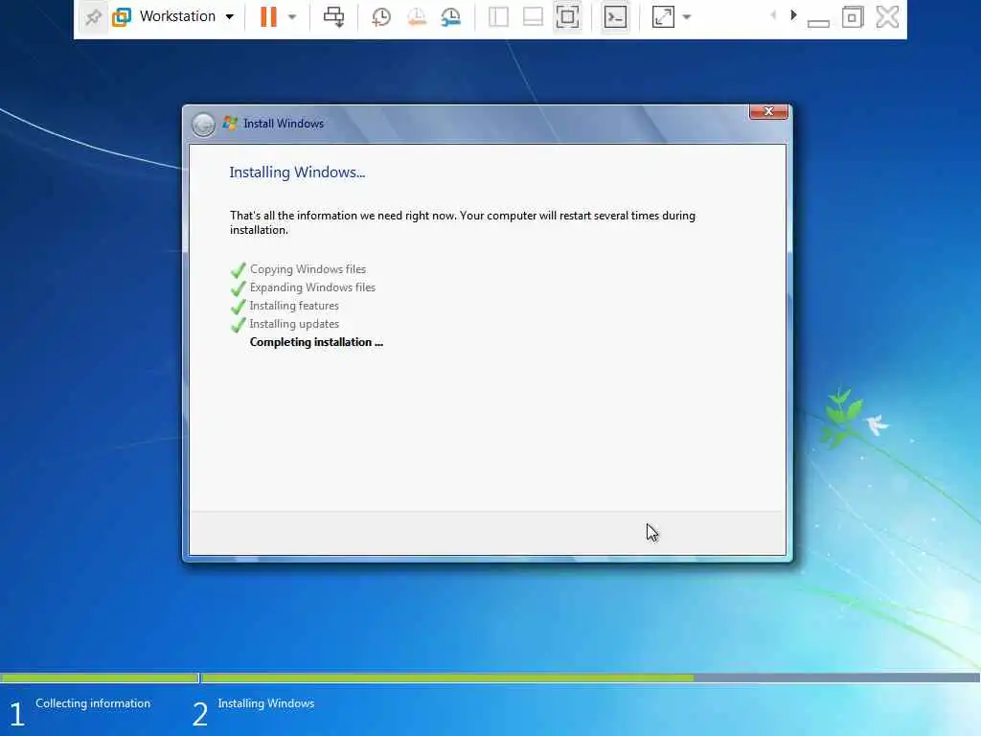
Task: Click the Installing features step
Action: point(294,306)
